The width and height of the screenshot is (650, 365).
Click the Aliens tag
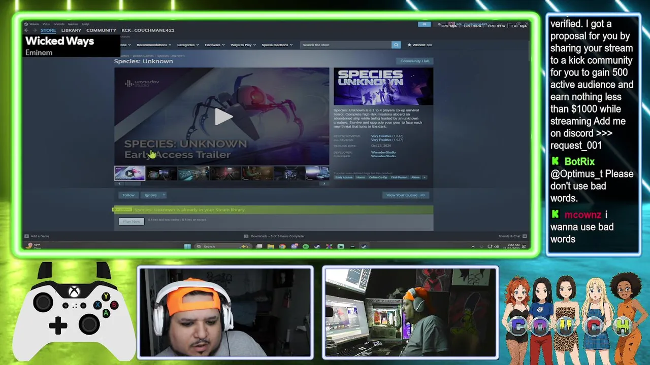(x=415, y=177)
